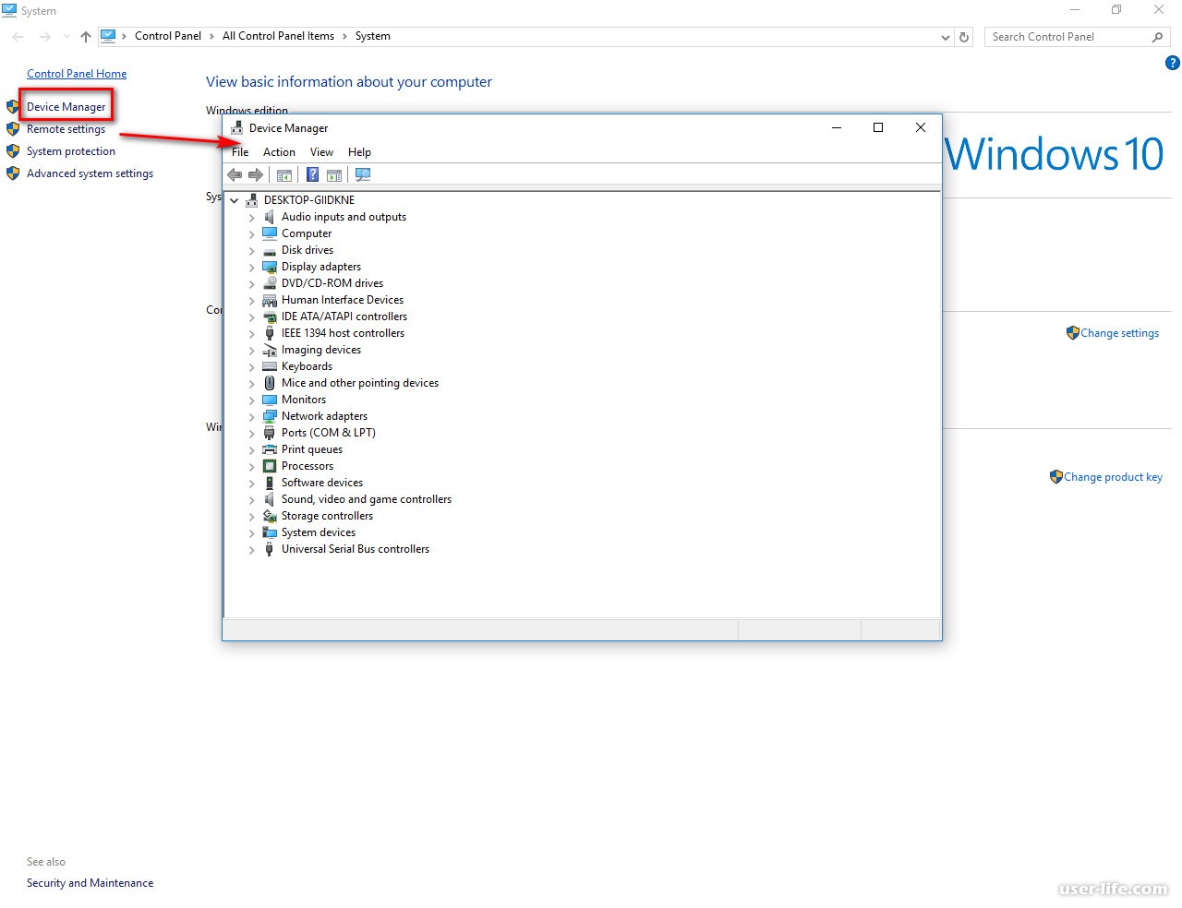Click the mouse icon beside Mice and pointing devices
This screenshot has height=908, width=1182.
[270, 383]
